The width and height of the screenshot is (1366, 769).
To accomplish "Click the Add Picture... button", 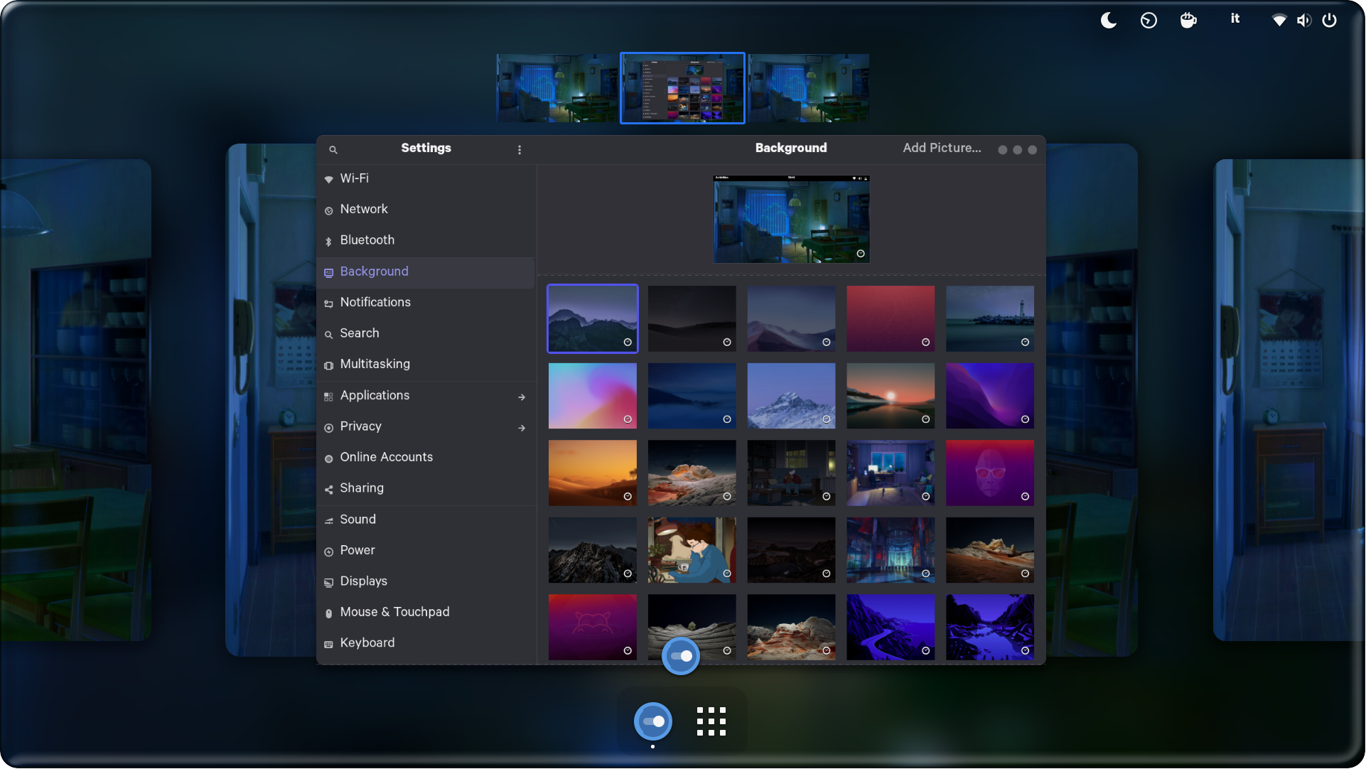I will (942, 148).
